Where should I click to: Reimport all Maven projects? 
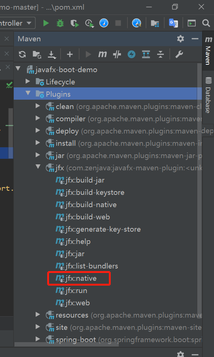point(22,54)
